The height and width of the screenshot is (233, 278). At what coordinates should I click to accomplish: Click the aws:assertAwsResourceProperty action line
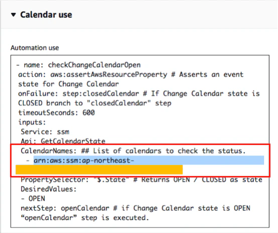pos(131,74)
